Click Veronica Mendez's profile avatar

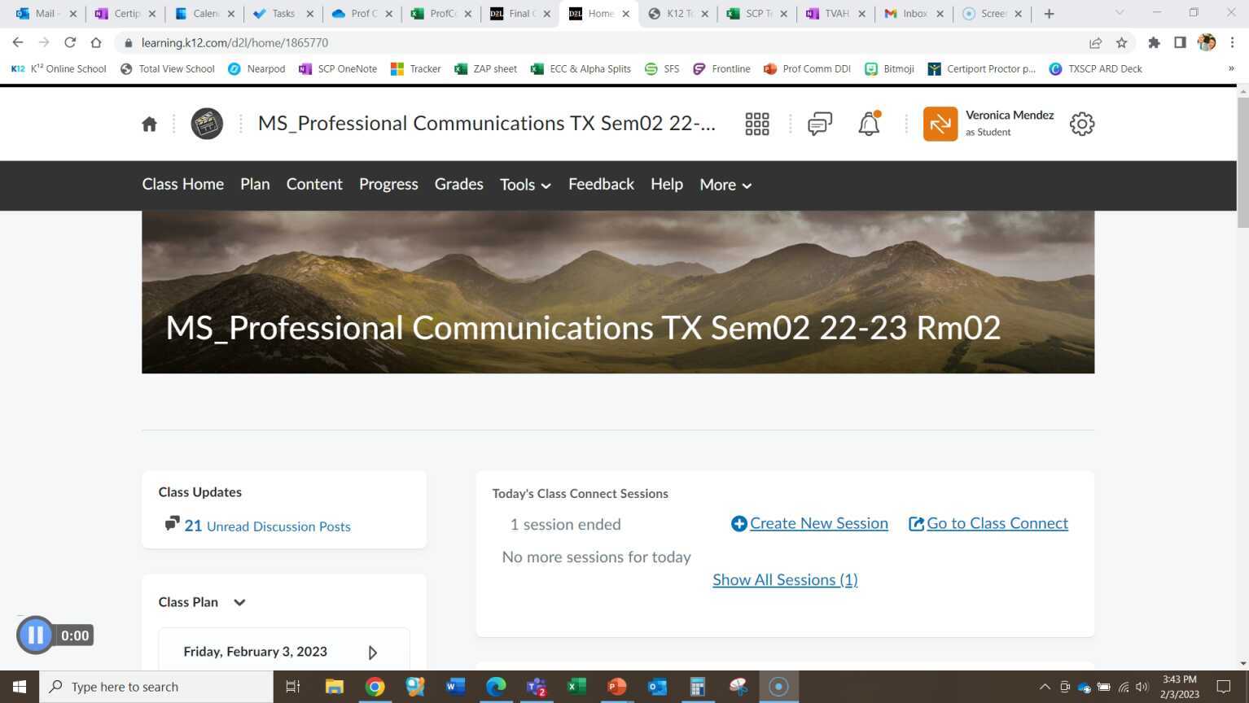click(x=940, y=123)
